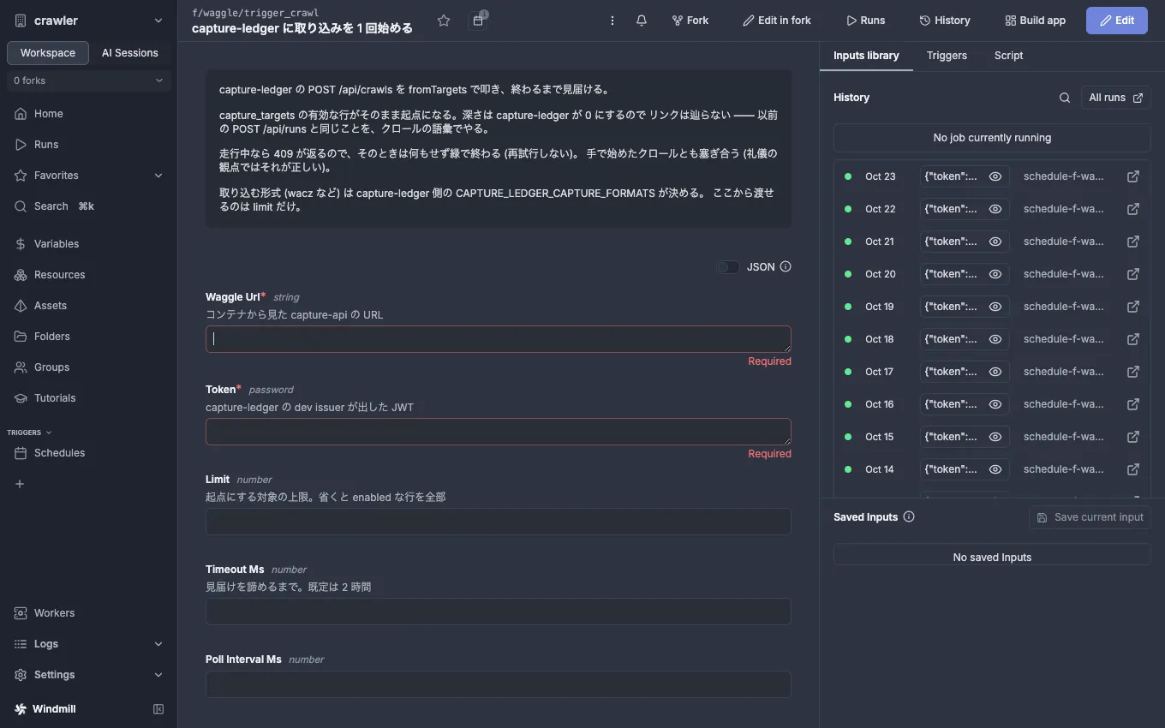This screenshot has height=728, width=1165.
Task: Switch to Triggers tab
Action: click(x=947, y=56)
